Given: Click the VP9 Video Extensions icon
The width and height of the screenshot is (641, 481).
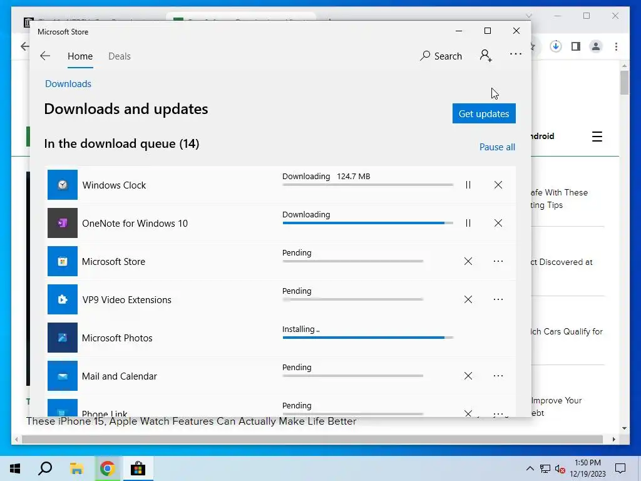Looking at the screenshot, I should pyautogui.click(x=63, y=299).
